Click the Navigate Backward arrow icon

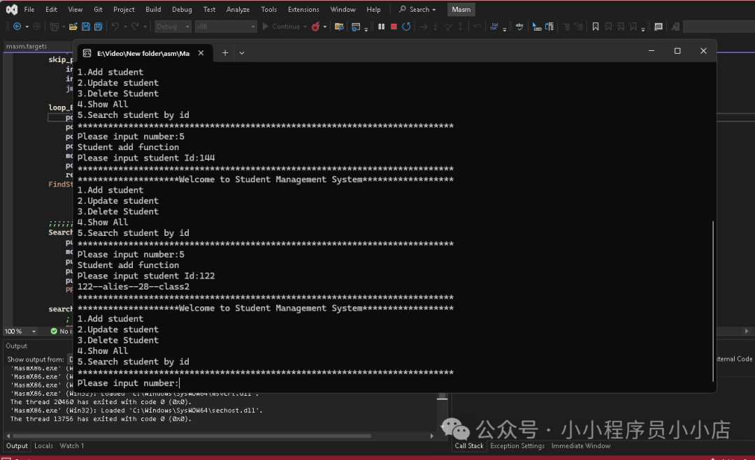click(x=17, y=27)
